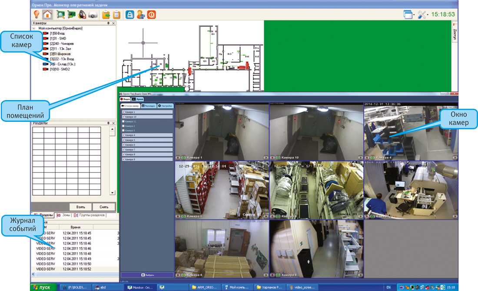The image size is (478, 291).
Task: Check the Камера 2 checkbox
Action: pyautogui.click(x=123, y=126)
